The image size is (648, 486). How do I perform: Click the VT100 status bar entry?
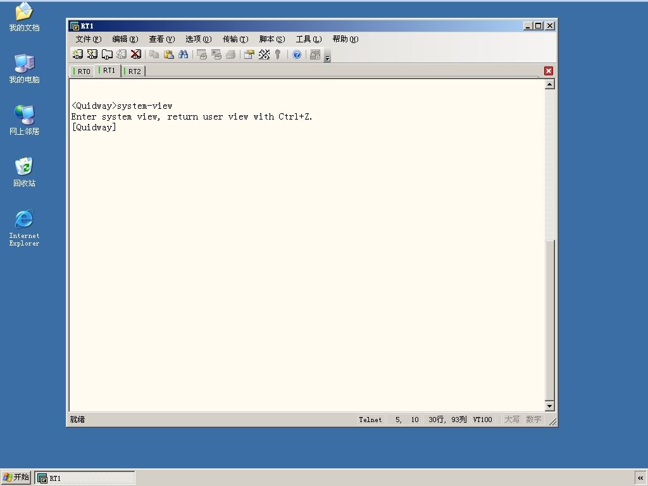coord(482,420)
